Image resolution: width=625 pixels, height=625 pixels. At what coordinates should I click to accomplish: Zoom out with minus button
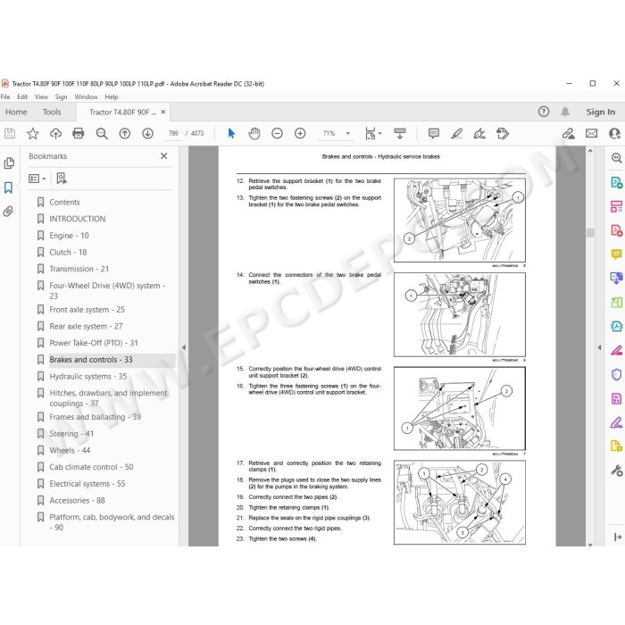point(277,134)
